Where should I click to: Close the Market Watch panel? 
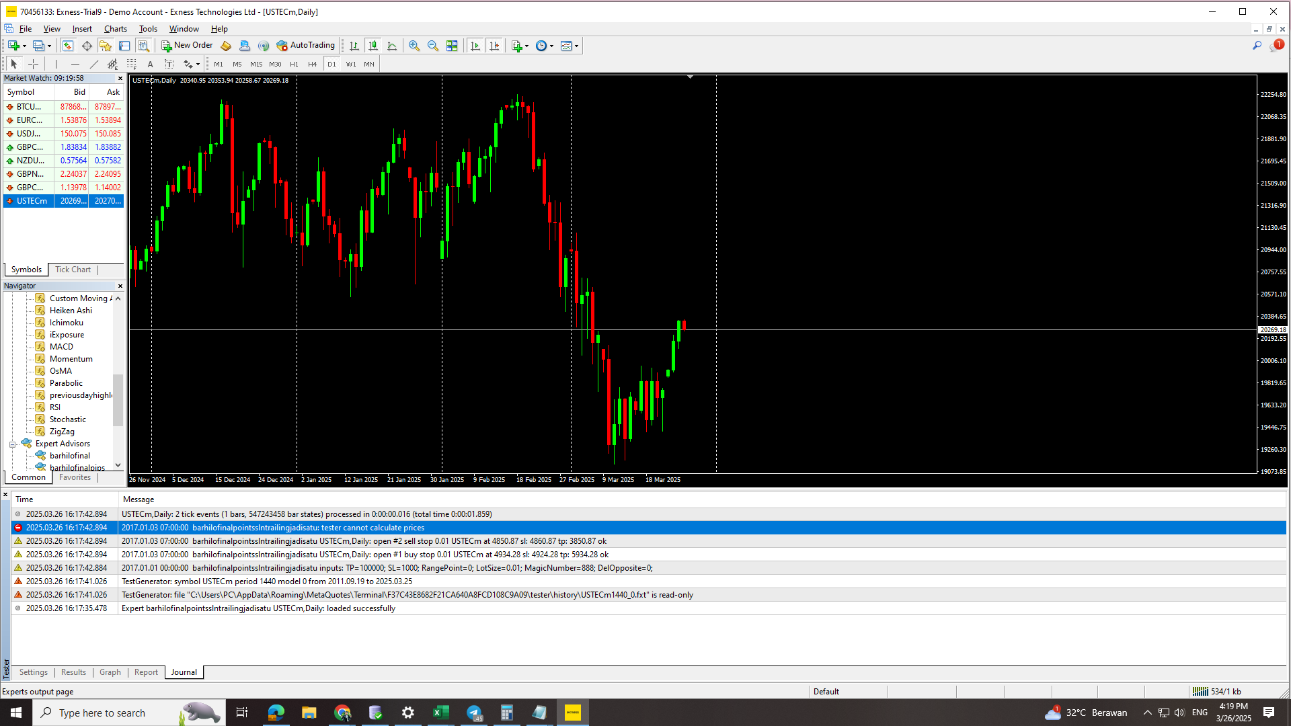click(120, 79)
